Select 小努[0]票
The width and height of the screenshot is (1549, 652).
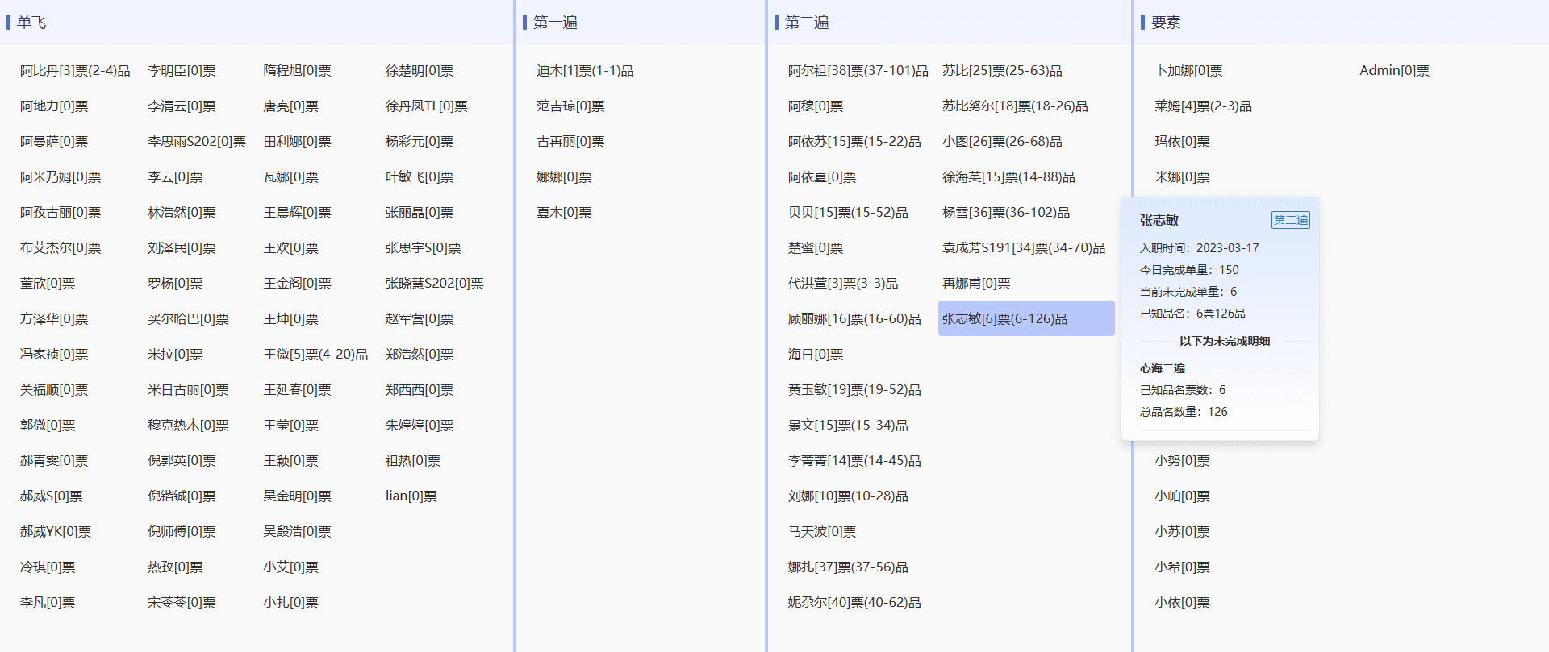coord(1182,461)
